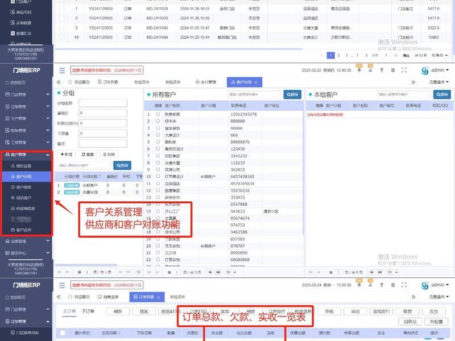
Task: Expand 生产管理 in middle sidebar
Action: coord(26,118)
